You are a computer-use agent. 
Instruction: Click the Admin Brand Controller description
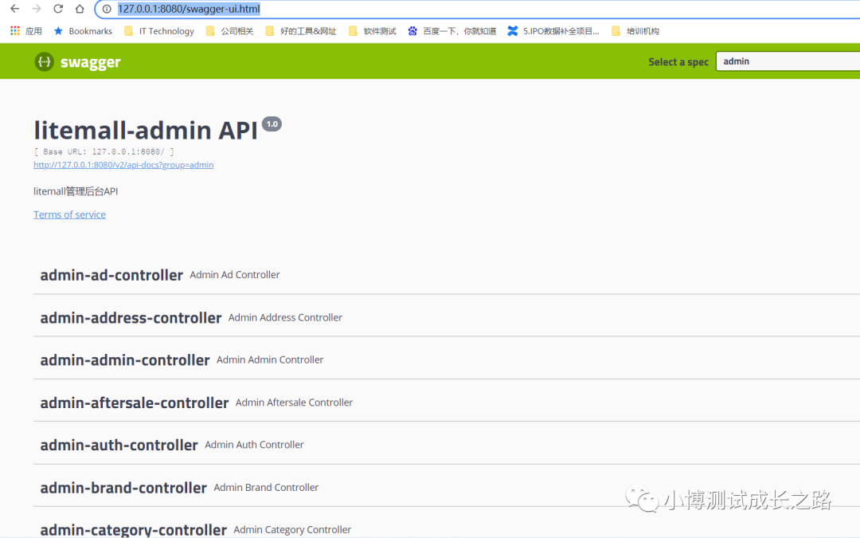pos(266,488)
